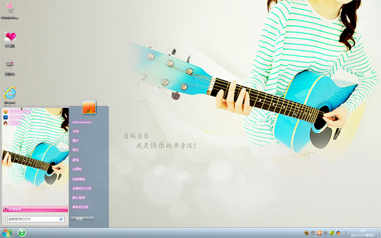This screenshot has height=238, width=381.
Task: Launch the green browser pinned on taskbar
Action: (x=22, y=233)
